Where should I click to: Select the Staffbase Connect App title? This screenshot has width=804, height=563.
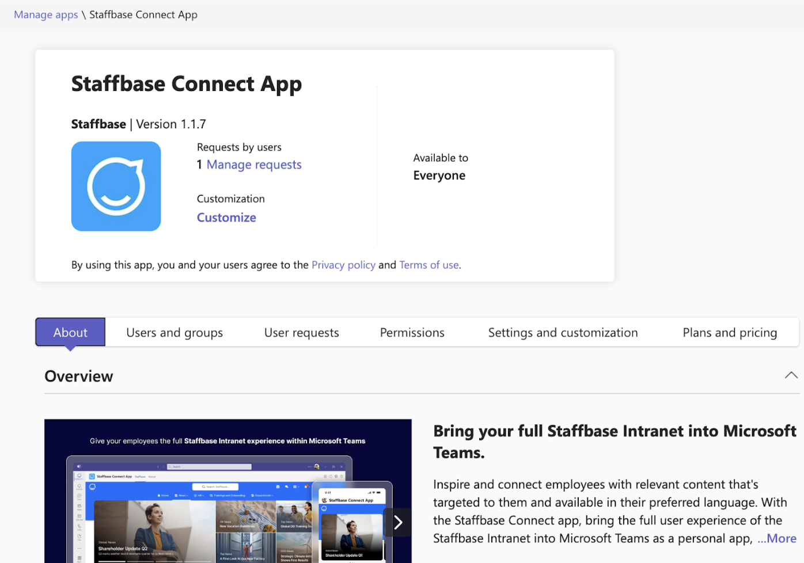pos(187,84)
